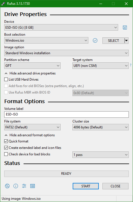The width and height of the screenshot is (133, 202).
Task: Click status bar text Using image: Windows.iso
Action: pos(21,199)
